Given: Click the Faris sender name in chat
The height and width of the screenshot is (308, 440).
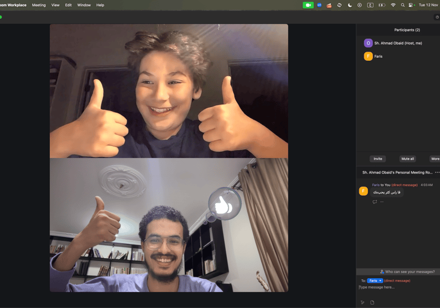Looking at the screenshot, I should [376, 185].
